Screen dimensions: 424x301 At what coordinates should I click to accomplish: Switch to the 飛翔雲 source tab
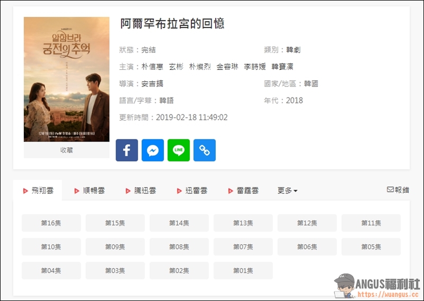[x=38, y=190]
